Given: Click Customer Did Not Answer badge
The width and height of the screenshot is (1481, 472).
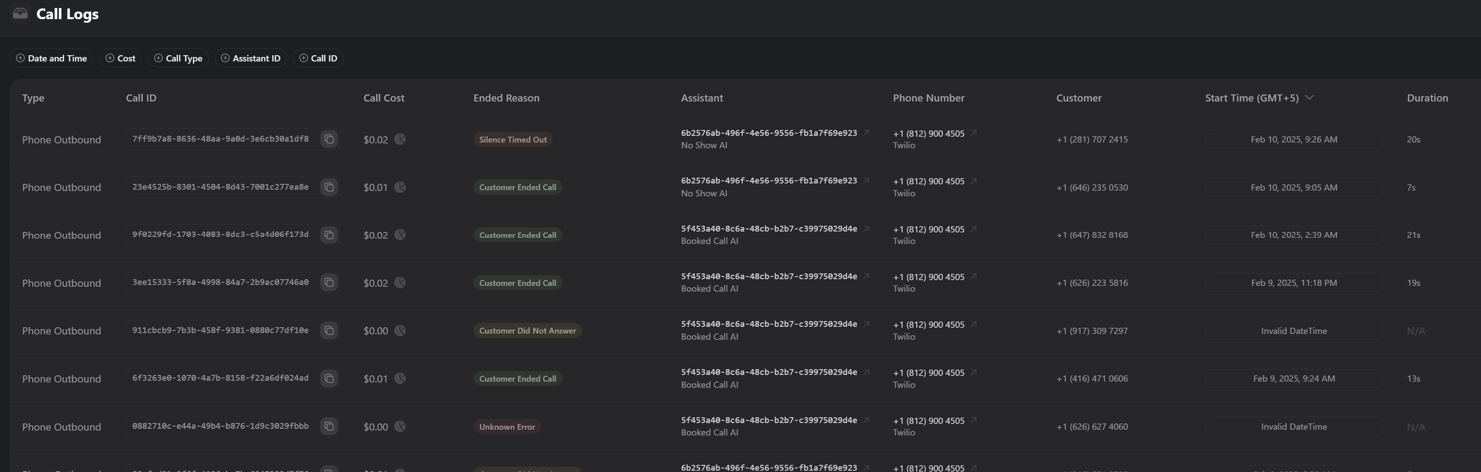Looking at the screenshot, I should [x=527, y=330].
